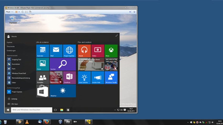The width and height of the screenshot is (223, 125).
Task: Show hidden tray icons in Windows 10 guest
Action: pyautogui.click(x=115, y=110)
